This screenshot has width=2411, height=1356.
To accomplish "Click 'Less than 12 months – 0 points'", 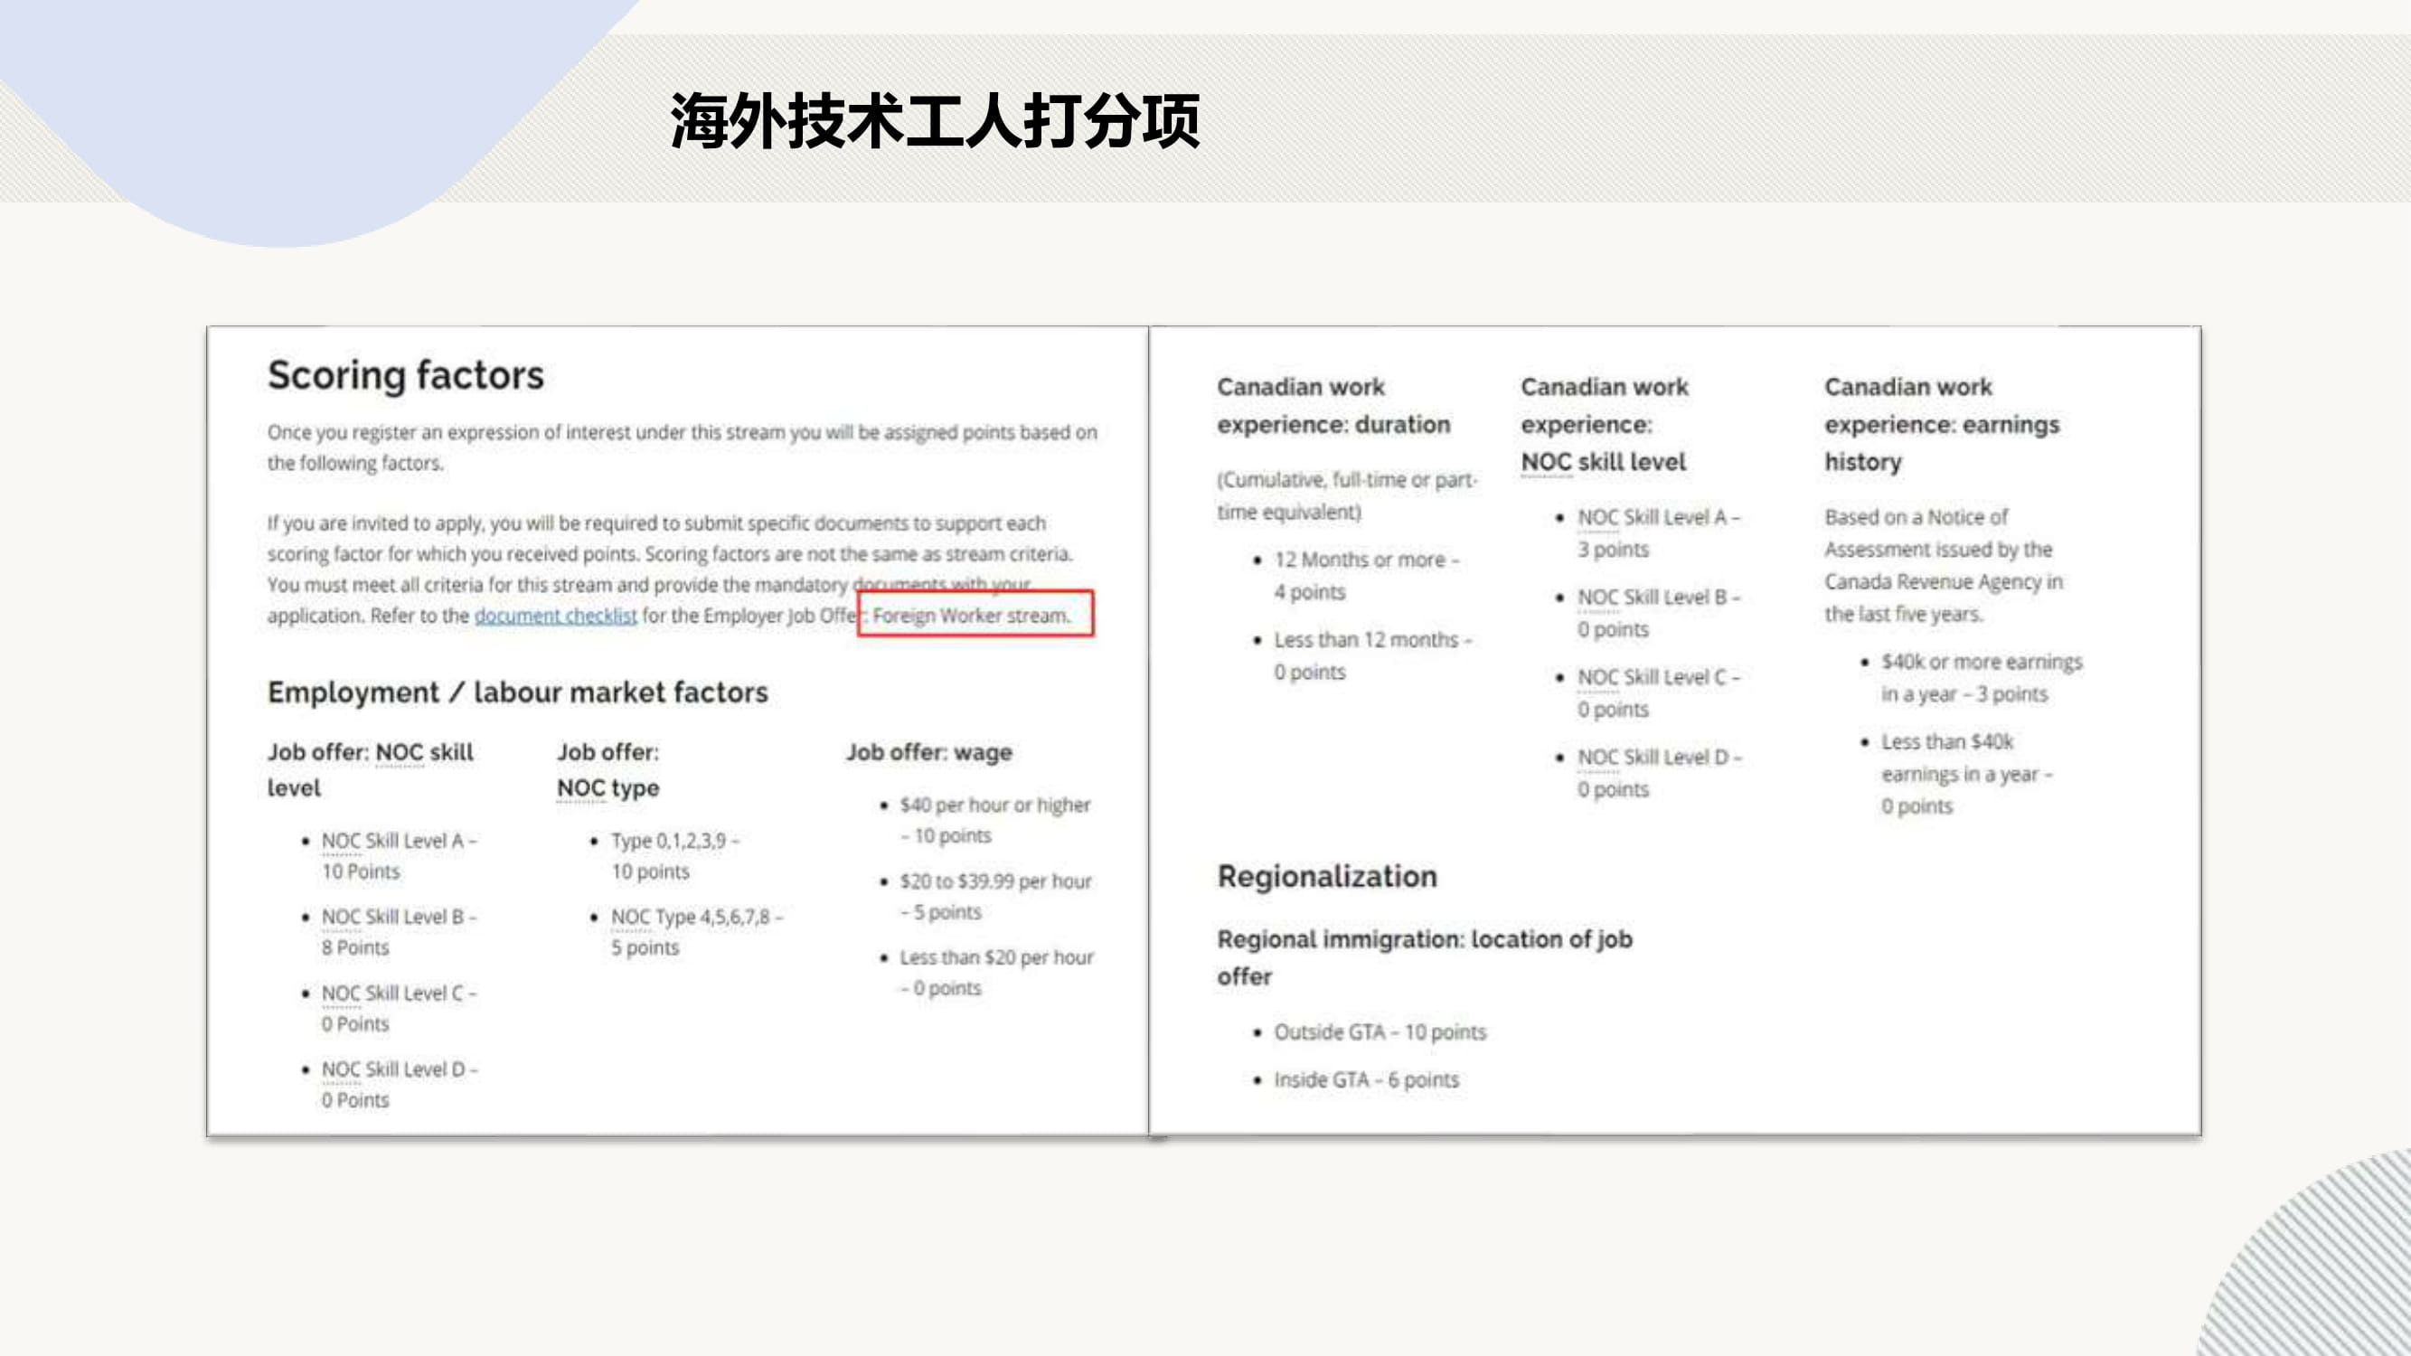I will tap(1372, 655).
